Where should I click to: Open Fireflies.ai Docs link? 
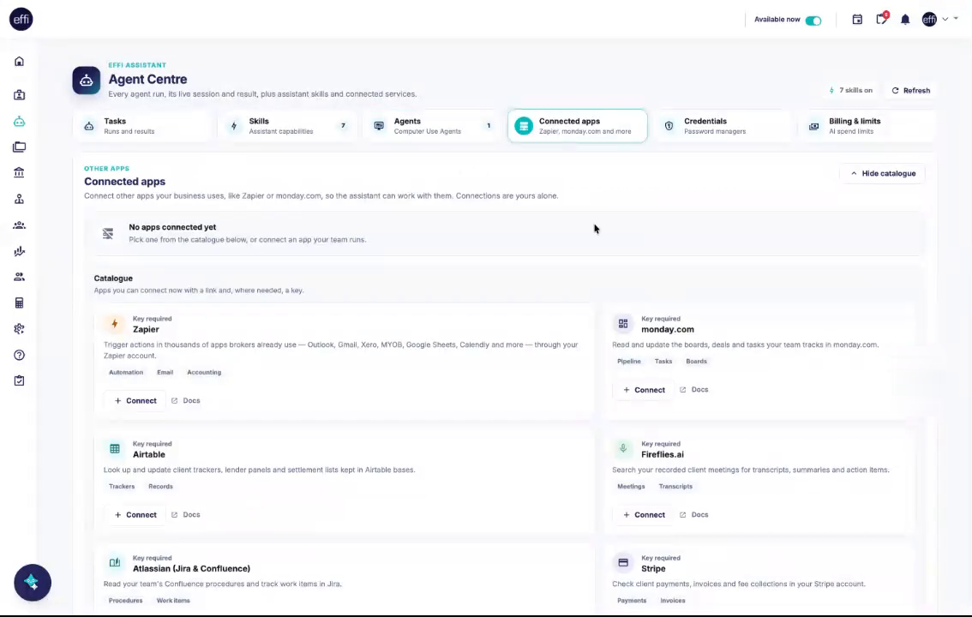coord(694,515)
